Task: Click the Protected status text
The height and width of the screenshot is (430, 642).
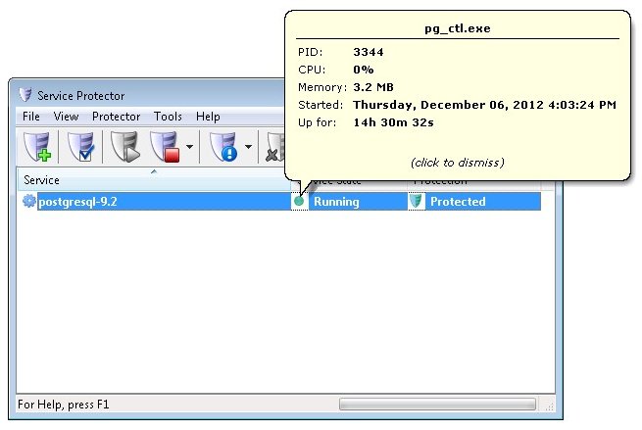Action: (x=458, y=202)
